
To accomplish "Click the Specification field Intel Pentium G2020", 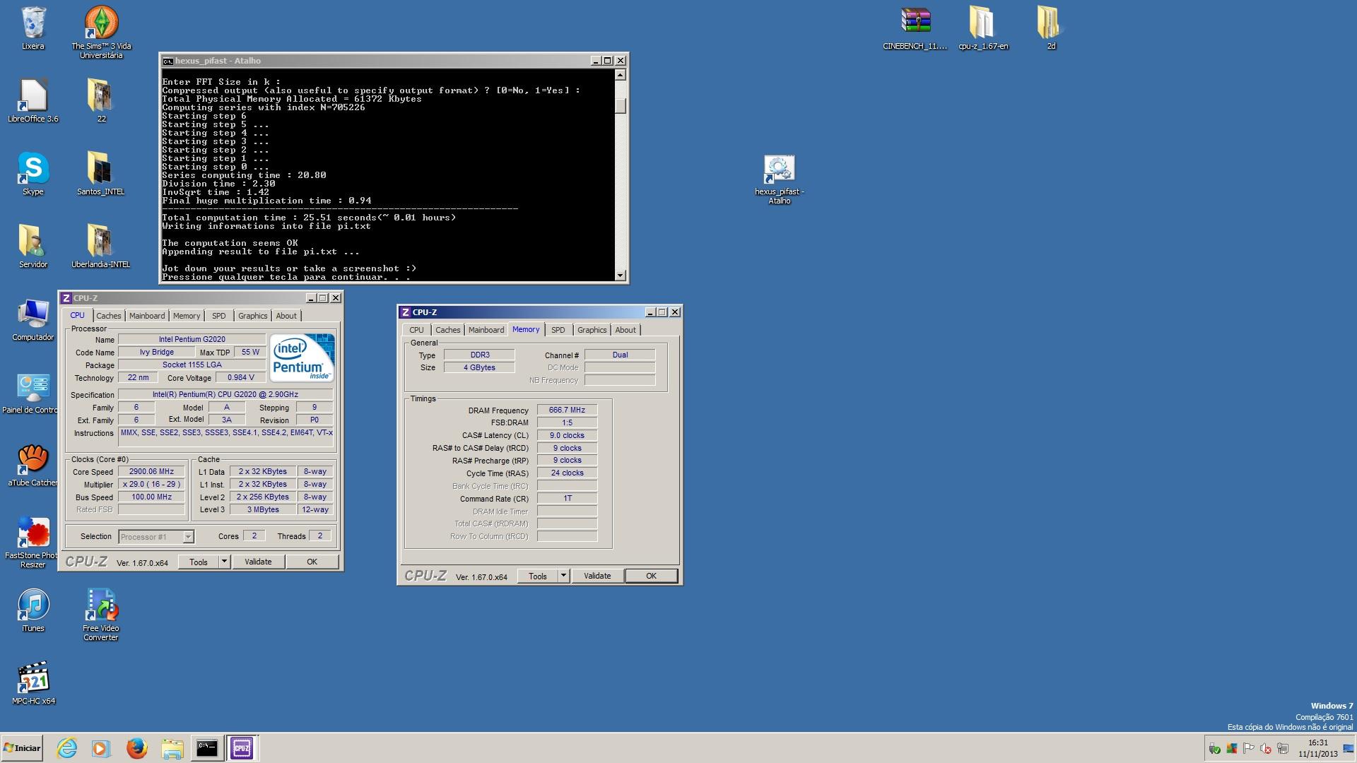I will coord(225,394).
